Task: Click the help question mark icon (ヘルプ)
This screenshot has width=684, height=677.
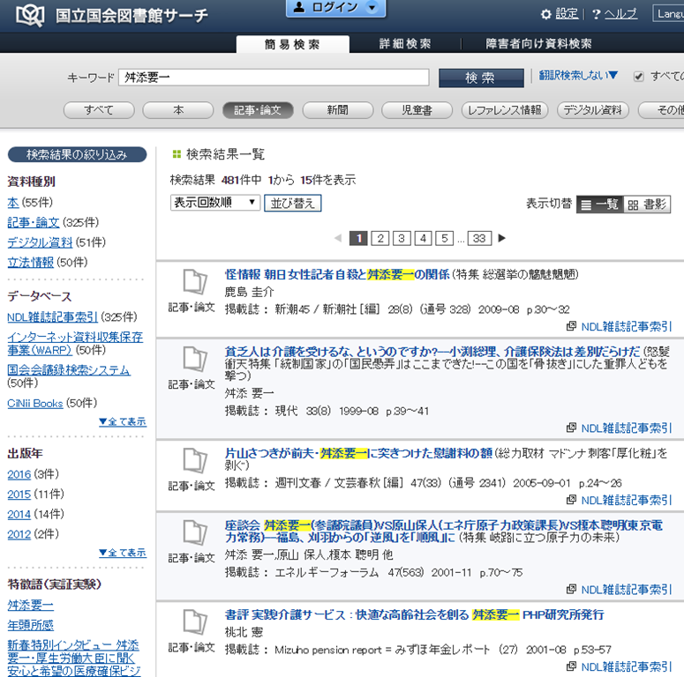Action: [x=597, y=15]
